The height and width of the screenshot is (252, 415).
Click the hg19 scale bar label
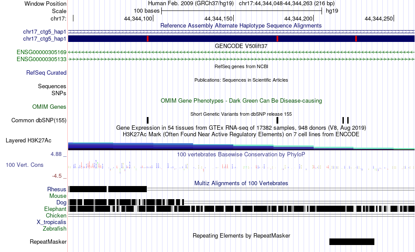(332, 11)
